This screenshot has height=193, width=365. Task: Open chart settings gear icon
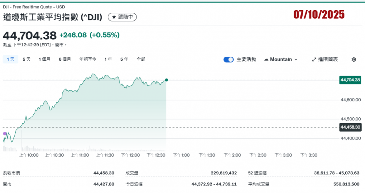tap(353, 60)
